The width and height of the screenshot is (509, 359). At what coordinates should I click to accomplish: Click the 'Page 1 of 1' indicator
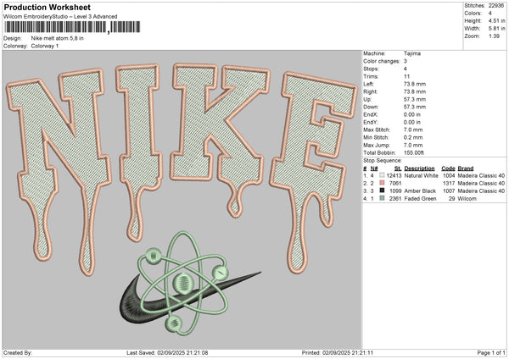tap(491, 352)
